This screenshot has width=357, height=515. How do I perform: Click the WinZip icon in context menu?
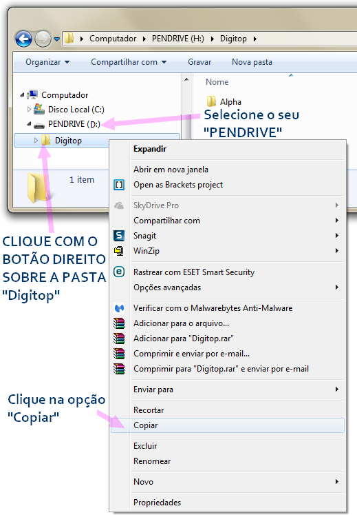[119, 251]
